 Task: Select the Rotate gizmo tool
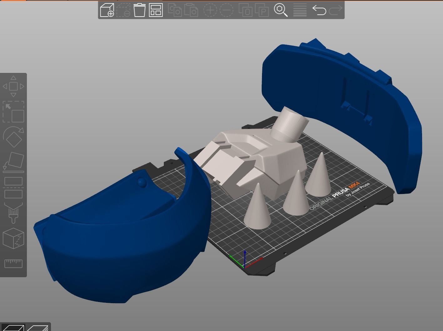coord(13,137)
